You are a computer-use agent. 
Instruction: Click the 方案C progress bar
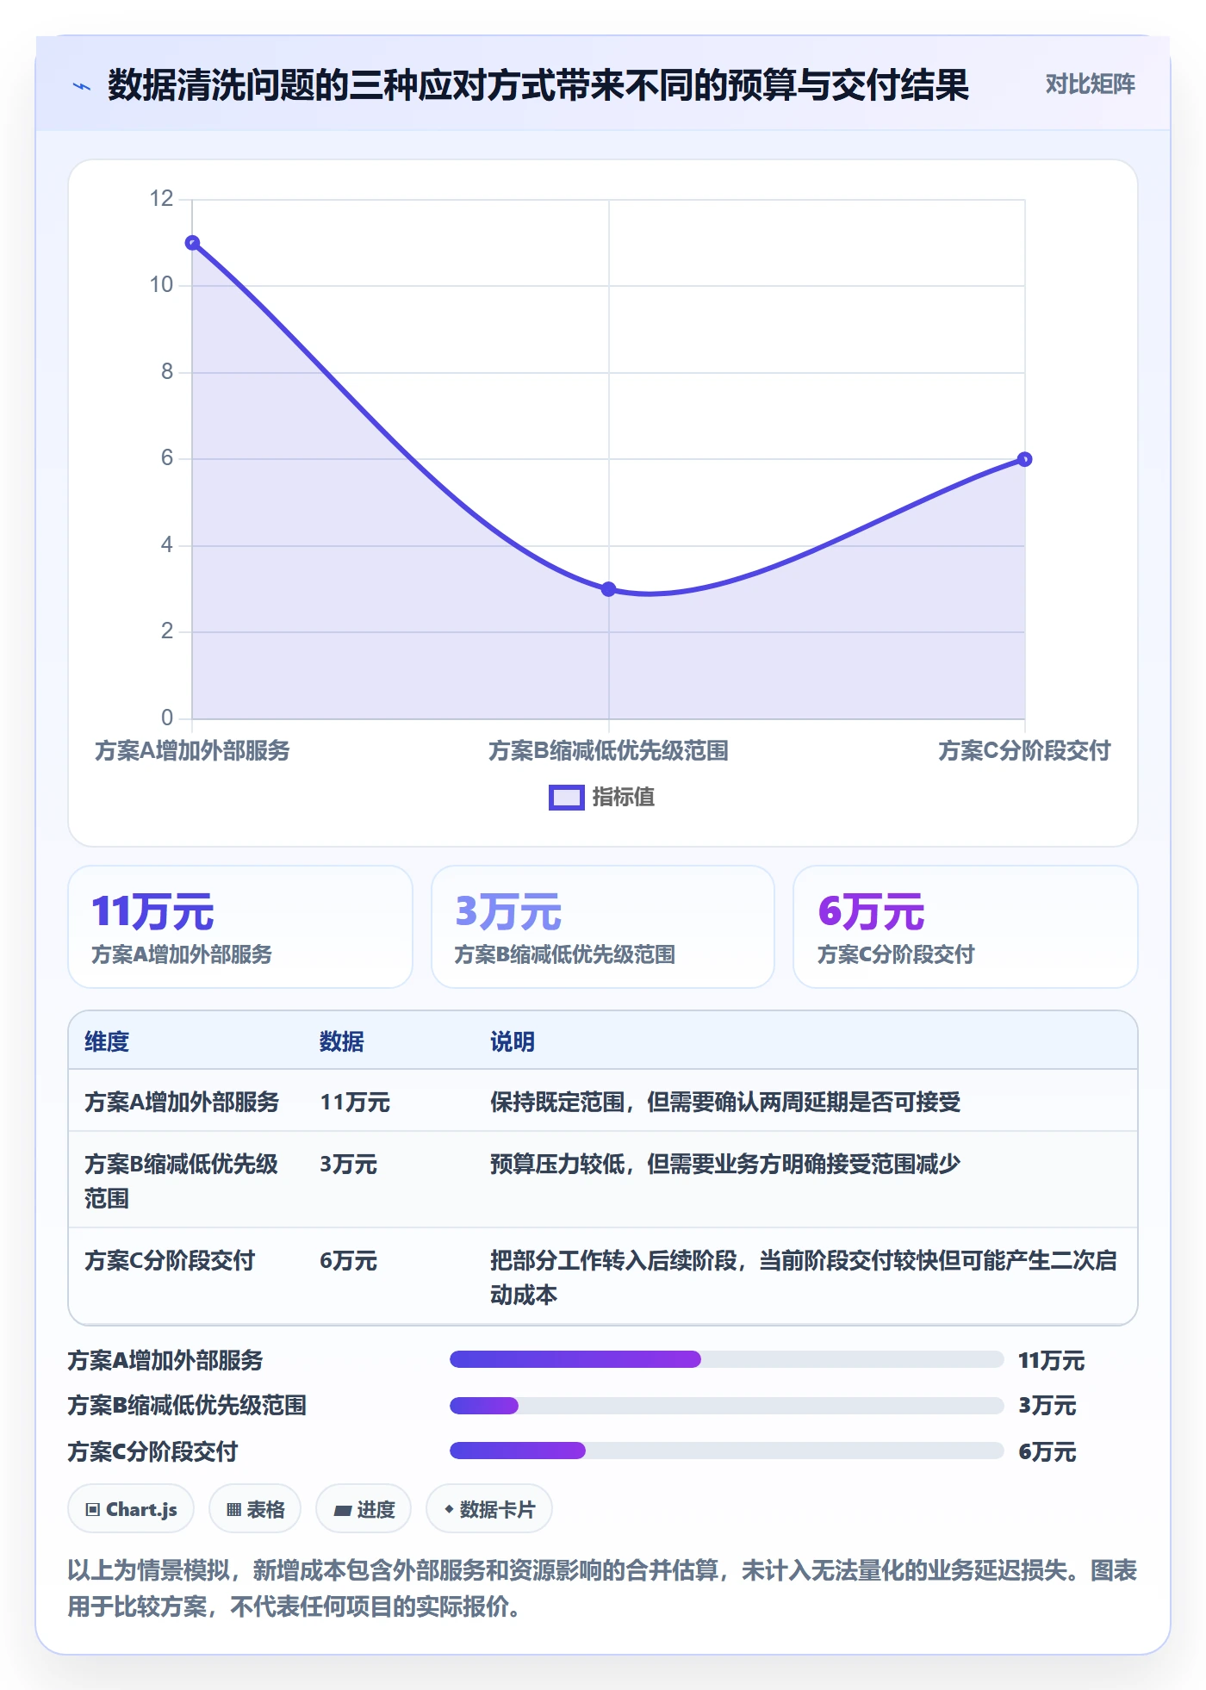(727, 1451)
